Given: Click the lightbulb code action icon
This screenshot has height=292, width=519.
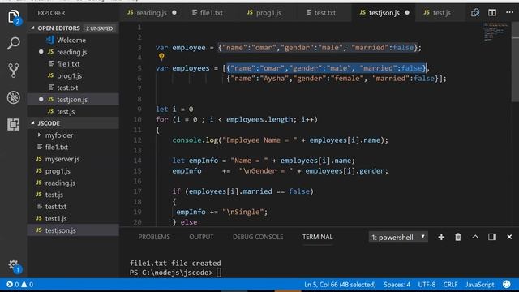Looking at the screenshot, I should tap(161, 57).
